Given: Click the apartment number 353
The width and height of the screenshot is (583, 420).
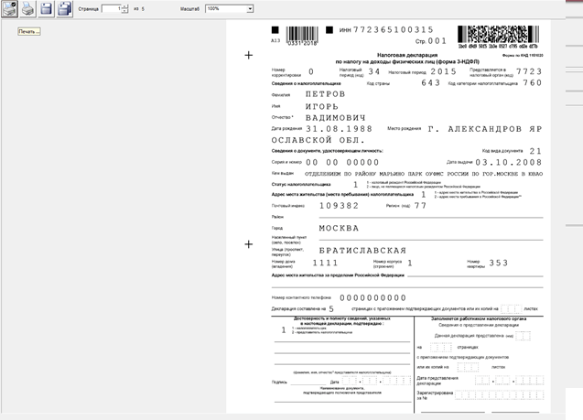Looking at the screenshot, I should click(x=499, y=263).
